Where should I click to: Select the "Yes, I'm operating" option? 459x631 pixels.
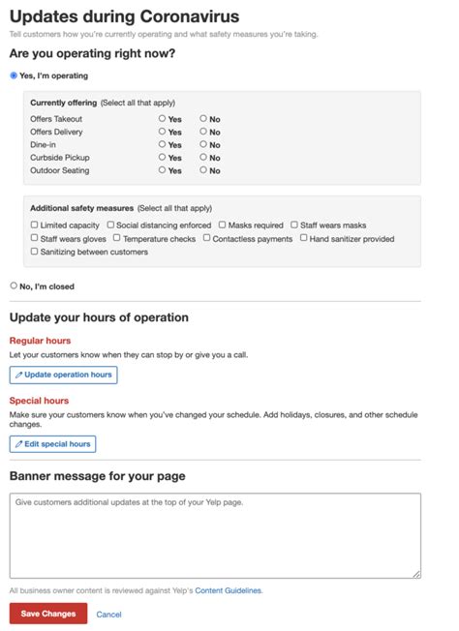point(14,75)
